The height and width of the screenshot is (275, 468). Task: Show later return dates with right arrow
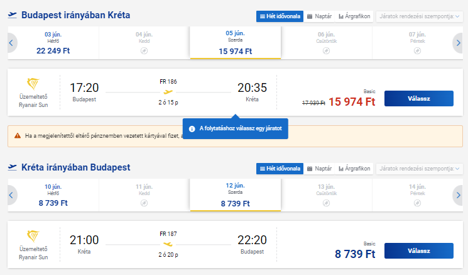pos(458,195)
